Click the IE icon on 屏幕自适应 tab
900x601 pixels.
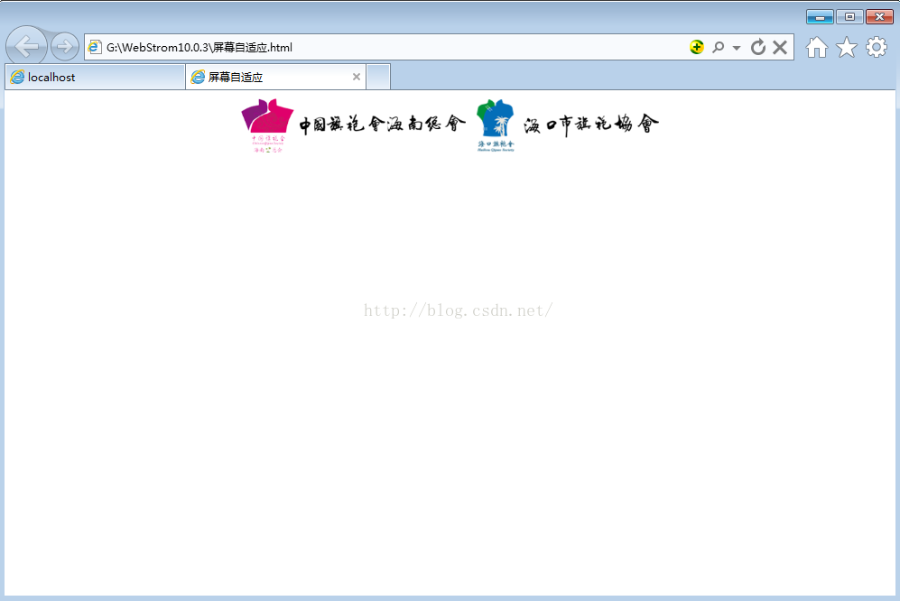point(198,77)
